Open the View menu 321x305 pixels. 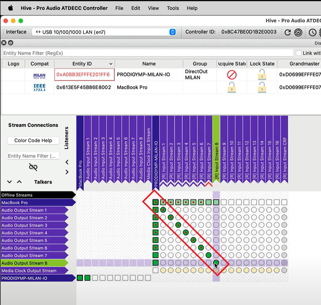(x=153, y=8)
